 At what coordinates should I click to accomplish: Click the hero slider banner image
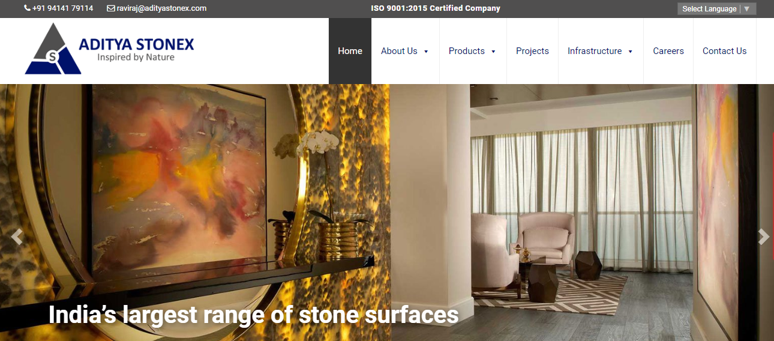point(387,213)
